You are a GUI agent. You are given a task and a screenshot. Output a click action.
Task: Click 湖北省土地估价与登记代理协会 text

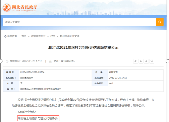click(38, 118)
